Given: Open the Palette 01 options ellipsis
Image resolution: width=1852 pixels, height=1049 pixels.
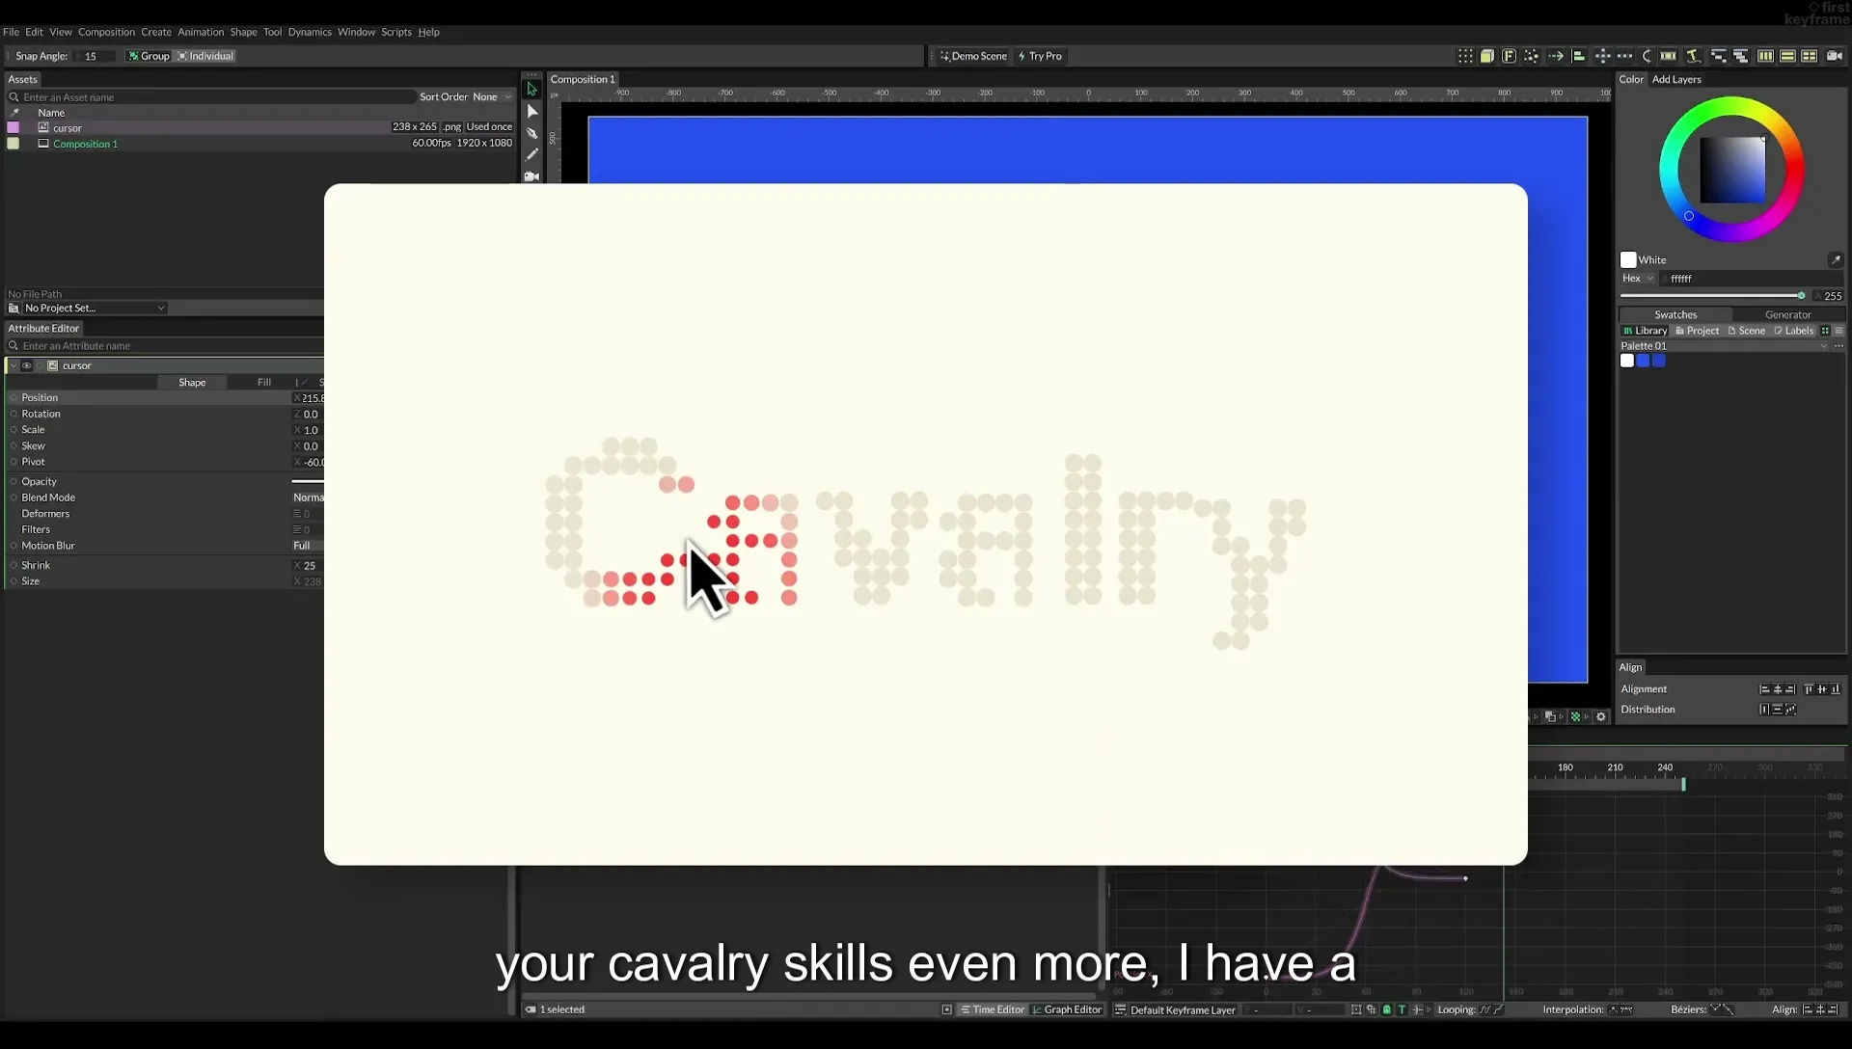Looking at the screenshot, I should point(1838,346).
